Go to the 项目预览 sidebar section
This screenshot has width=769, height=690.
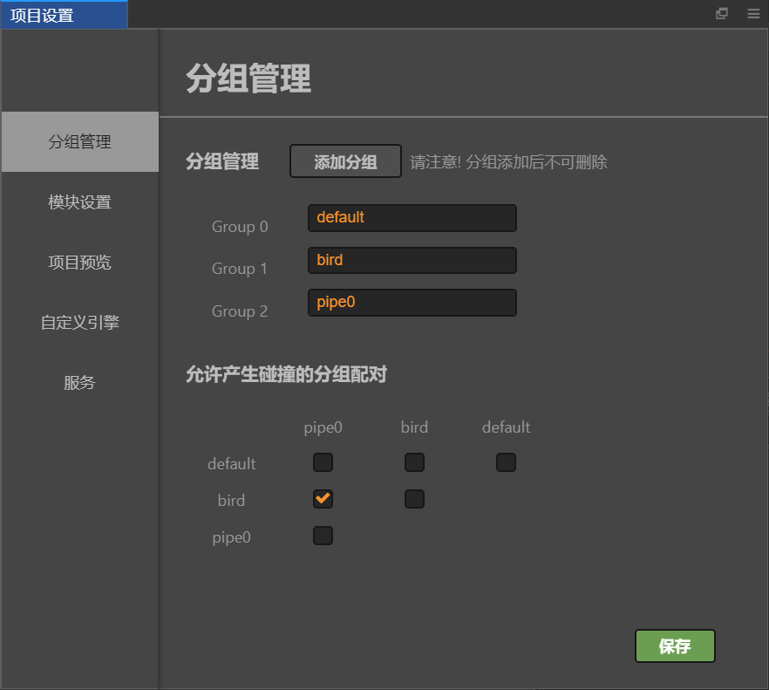click(x=80, y=262)
